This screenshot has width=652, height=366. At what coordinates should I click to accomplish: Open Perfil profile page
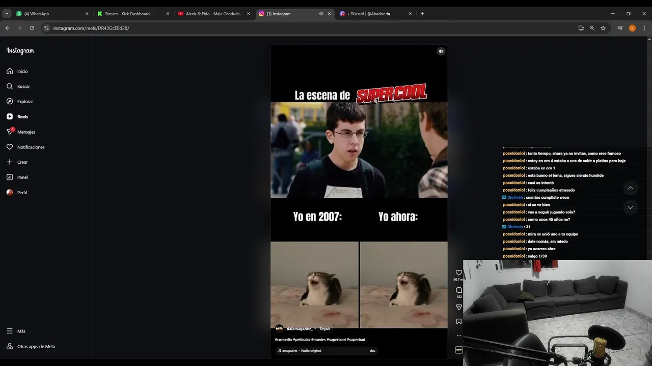[x=17, y=193]
